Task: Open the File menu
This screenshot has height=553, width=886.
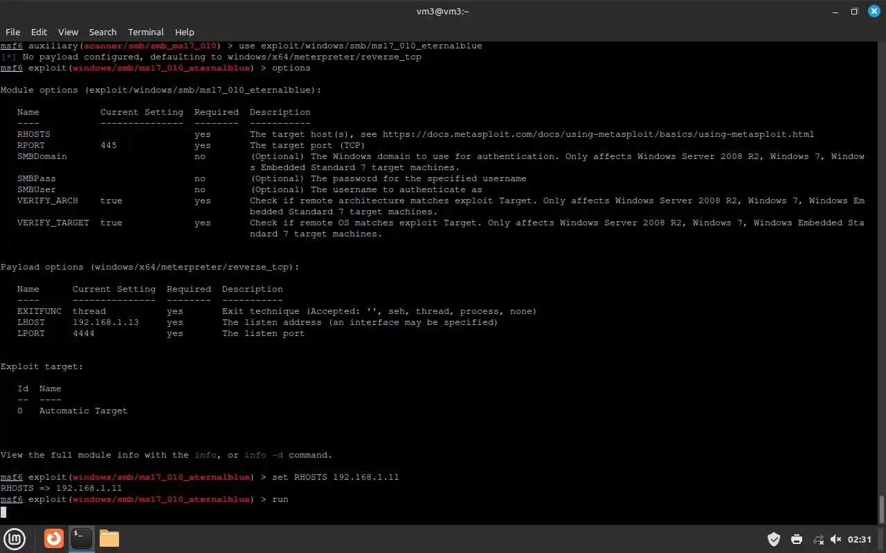Action: click(12, 32)
